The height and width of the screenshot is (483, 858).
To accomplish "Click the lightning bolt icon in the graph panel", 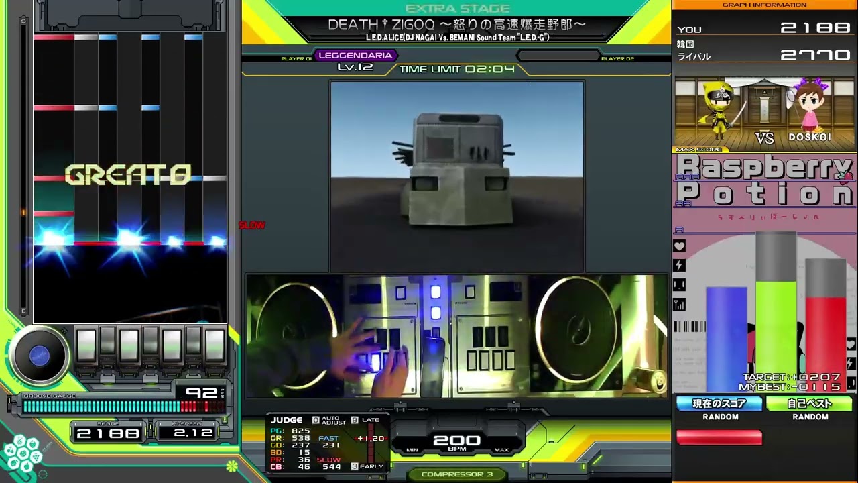I will 679,266.
